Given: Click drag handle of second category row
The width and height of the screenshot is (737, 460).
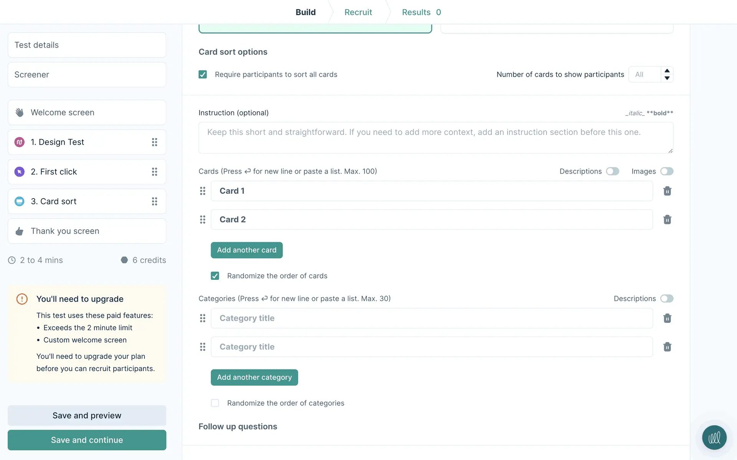Looking at the screenshot, I should pyautogui.click(x=203, y=347).
